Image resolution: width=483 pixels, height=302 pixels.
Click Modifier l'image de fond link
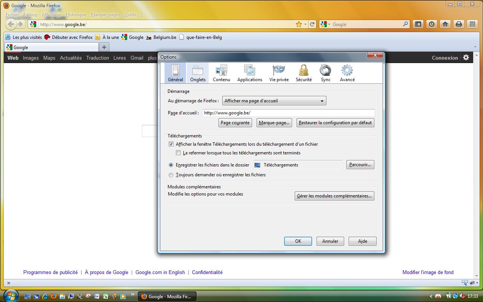pos(428,272)
